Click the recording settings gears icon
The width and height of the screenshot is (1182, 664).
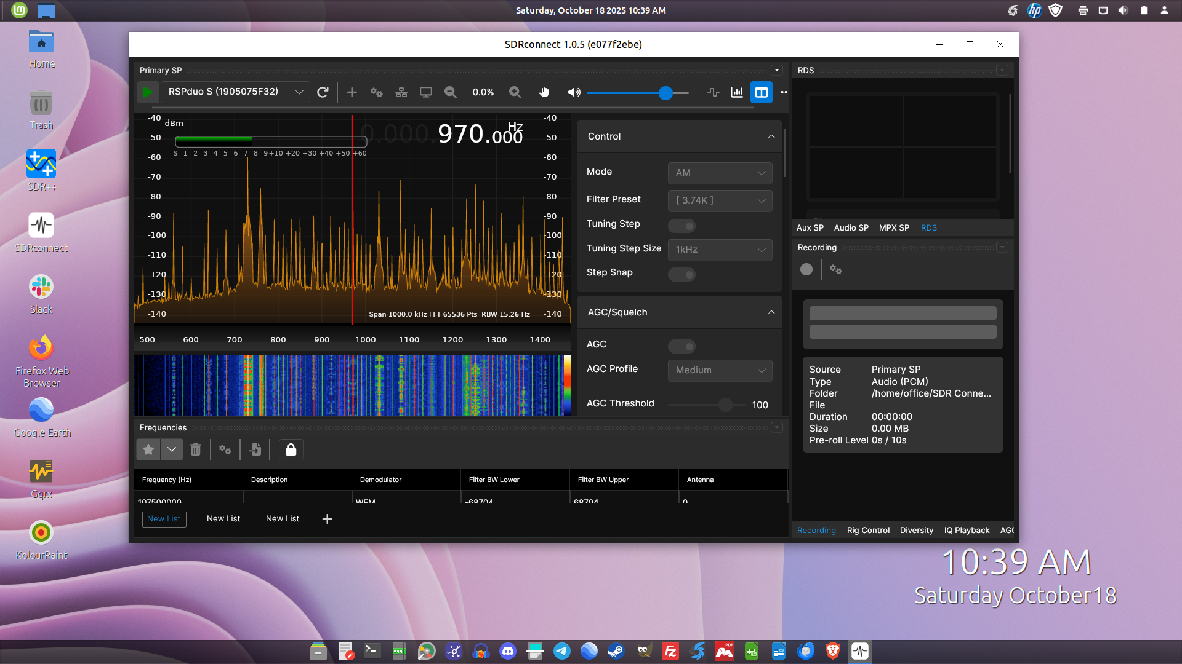[x=835, y=269]
